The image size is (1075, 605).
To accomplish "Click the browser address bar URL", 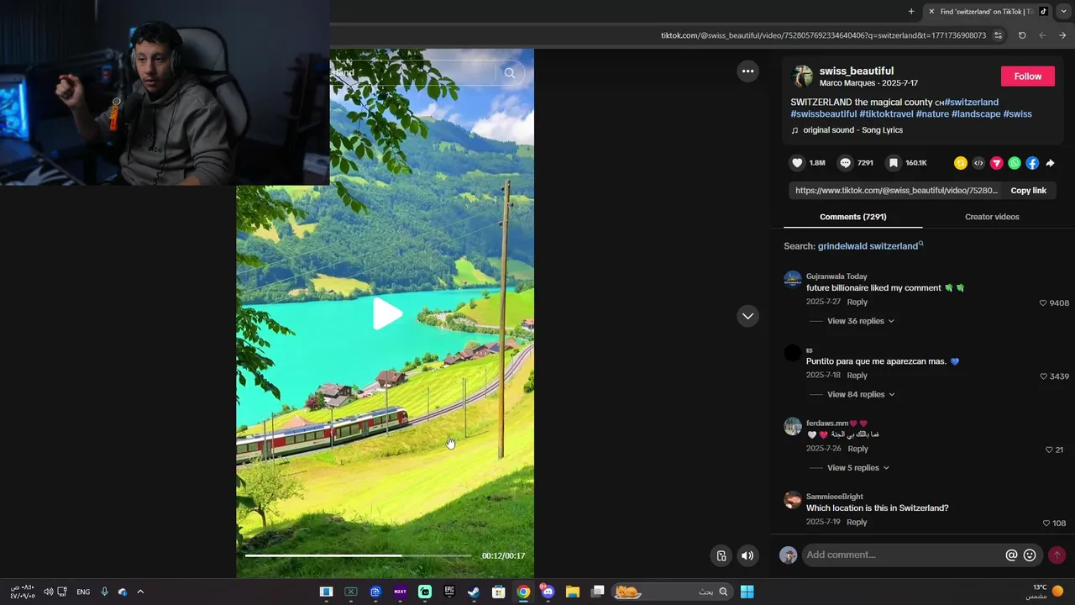I will [x=823, y=35].
